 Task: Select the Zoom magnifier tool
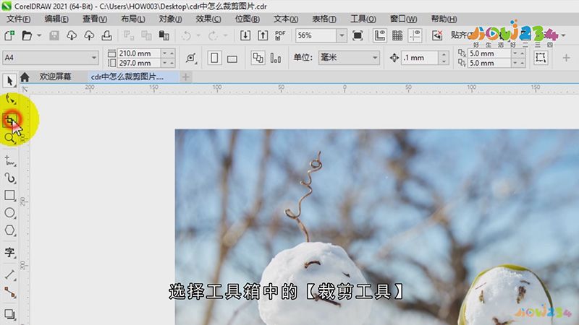pos(9,138)
